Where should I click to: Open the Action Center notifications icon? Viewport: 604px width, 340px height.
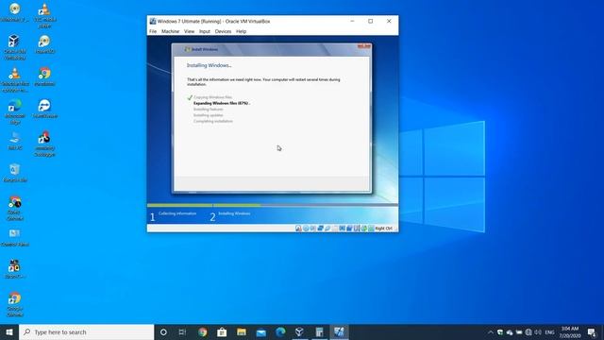(x=592, y=332)
